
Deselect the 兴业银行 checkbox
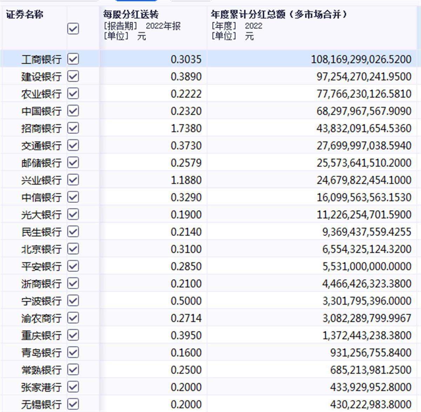73,180
